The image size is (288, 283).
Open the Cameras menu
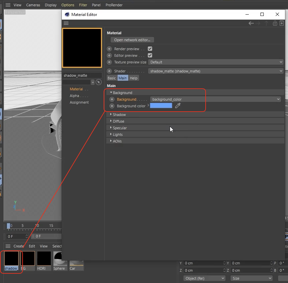33,5
